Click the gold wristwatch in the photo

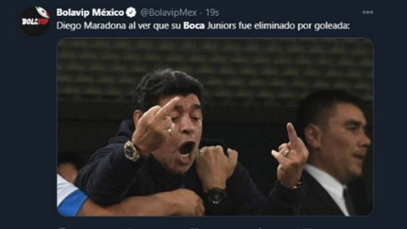point(132,151)
